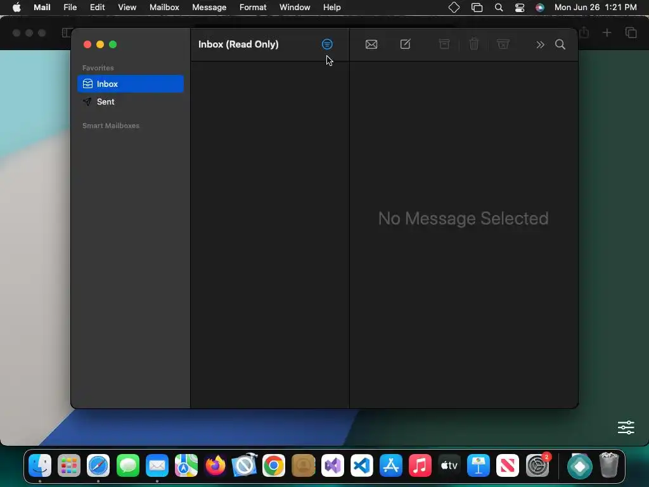Click the Archive toolbar icon
This screenshot has width=649, height=487.
[x=444, y=44]
